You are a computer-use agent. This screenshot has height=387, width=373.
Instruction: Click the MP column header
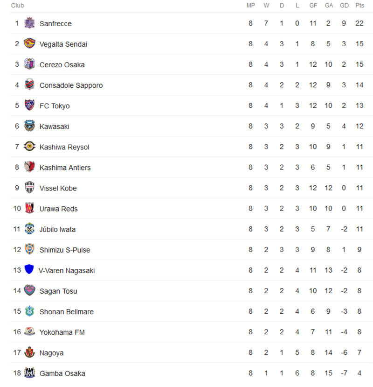click(250, 6)
